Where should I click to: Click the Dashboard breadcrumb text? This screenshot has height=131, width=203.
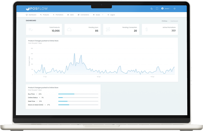tap(174, 21)
